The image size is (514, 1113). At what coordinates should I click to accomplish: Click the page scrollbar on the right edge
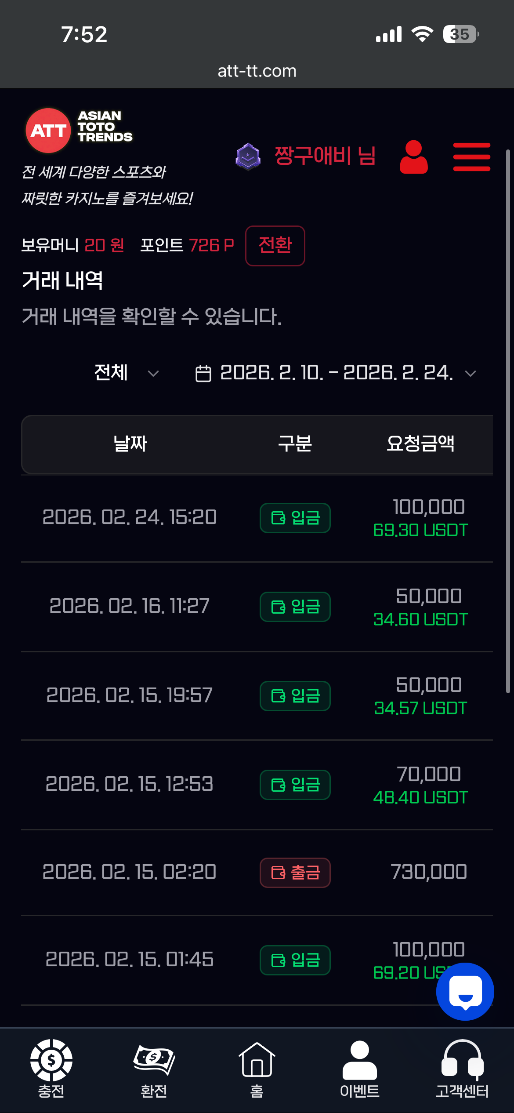pos(508,421)
